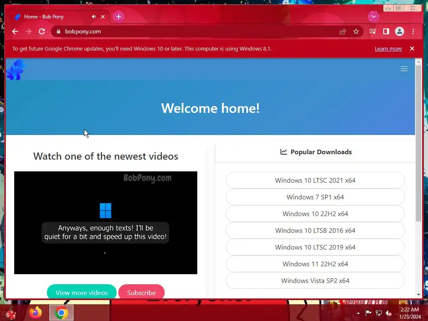Open the Chrome three-dot menu

(x=413, y=31)
